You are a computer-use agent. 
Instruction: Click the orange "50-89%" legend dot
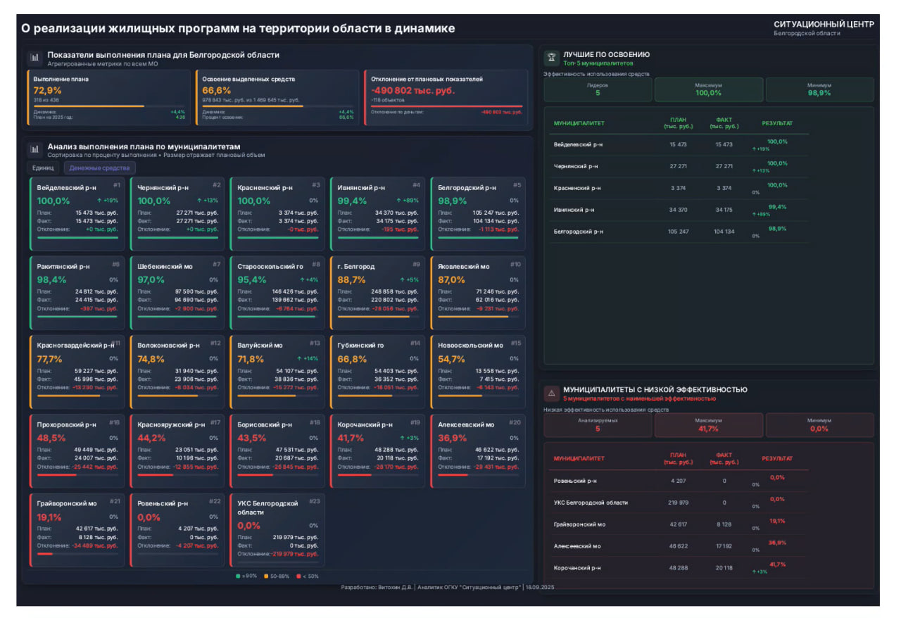point(266,576)
